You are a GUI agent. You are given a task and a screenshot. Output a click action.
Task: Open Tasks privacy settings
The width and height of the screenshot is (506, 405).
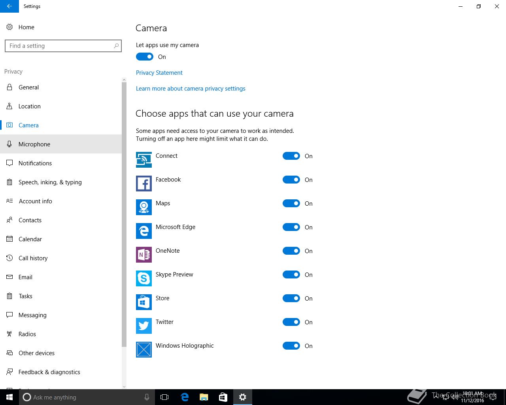pyautogui.click(x=61, y=296)
